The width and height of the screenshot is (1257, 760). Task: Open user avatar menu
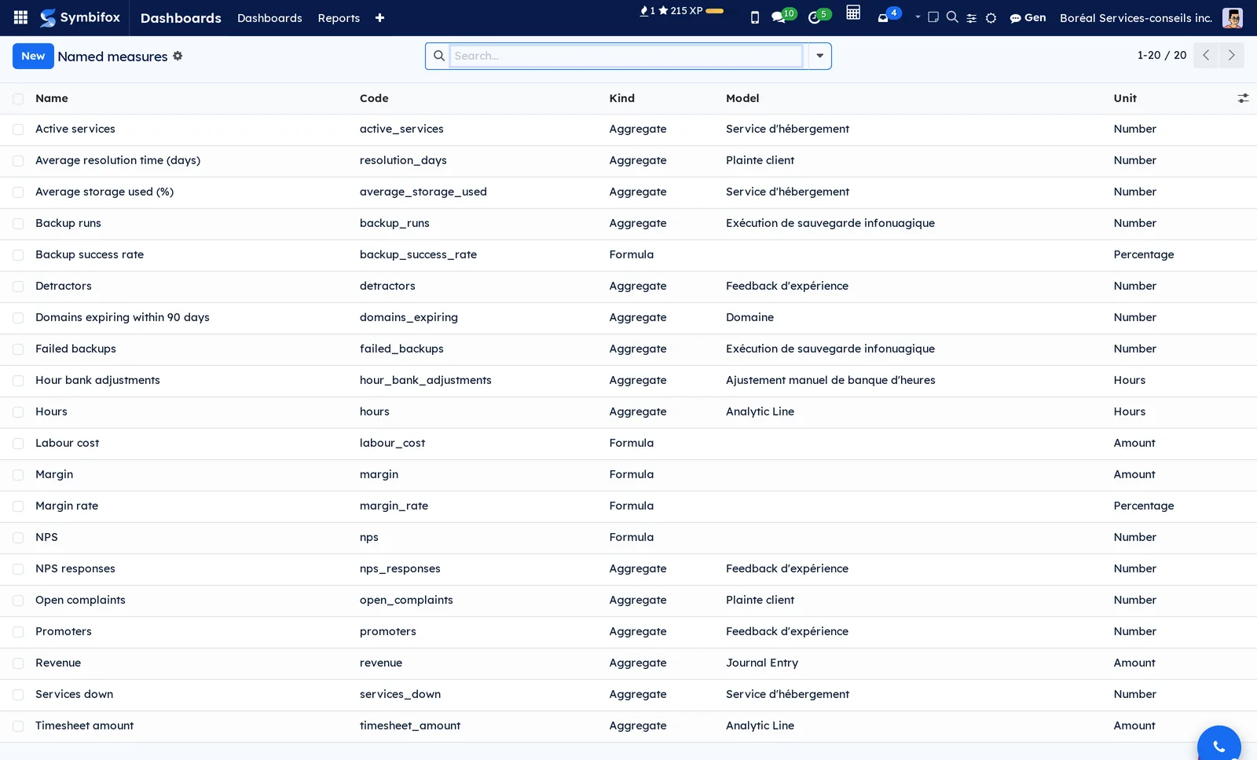pyautogui.click(x=1232, y=18)
